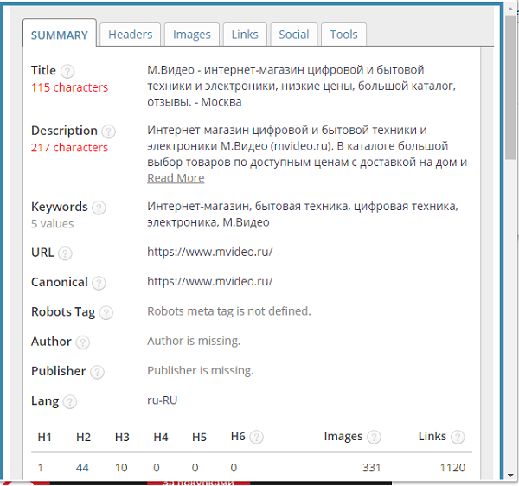Open help icon next to Robots Tag
Image resolution: width=519 pixels, height=486 pixels.
point(106,313)
